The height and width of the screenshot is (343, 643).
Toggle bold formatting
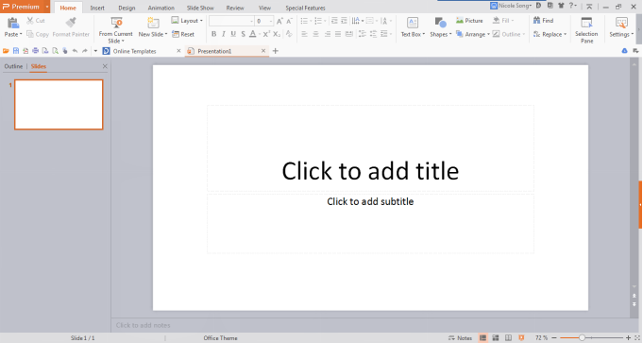coord(213,34)
